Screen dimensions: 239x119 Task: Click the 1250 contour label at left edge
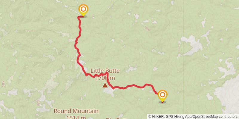(3, 84)
